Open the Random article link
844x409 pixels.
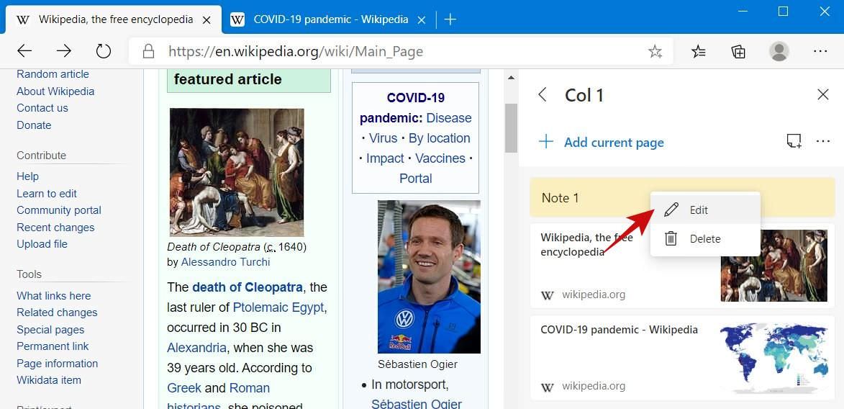pos(53,74)
